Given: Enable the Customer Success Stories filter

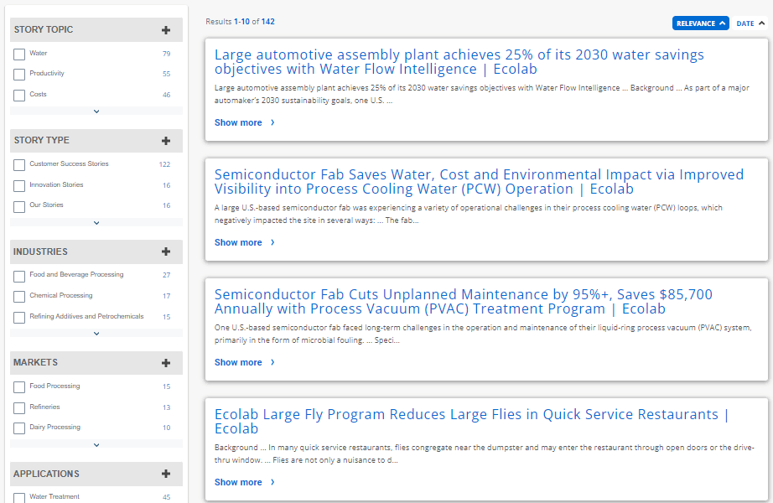Looking at the screenshot, I should [18, 164].
